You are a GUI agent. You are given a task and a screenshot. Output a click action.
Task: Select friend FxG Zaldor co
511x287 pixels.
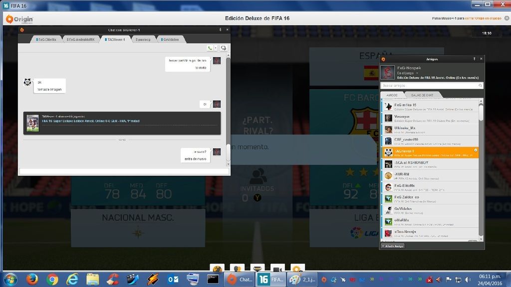pyautogui.click(x=430, y=198)
